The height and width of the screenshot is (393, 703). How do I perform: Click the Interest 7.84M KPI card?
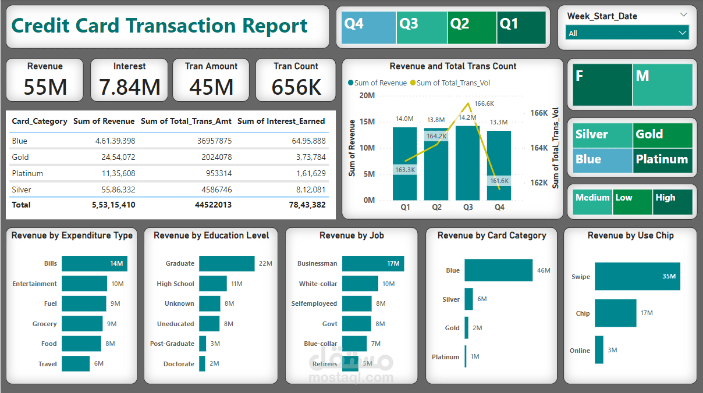[129, 80]
